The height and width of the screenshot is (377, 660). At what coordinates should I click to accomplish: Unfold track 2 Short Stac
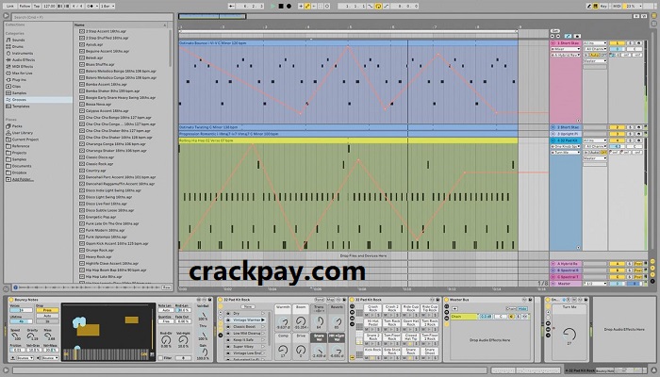553,127
